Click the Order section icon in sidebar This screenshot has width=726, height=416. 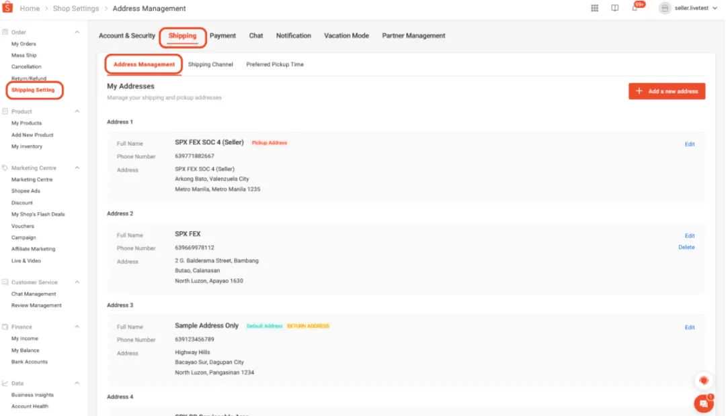(x=5, y=32)
